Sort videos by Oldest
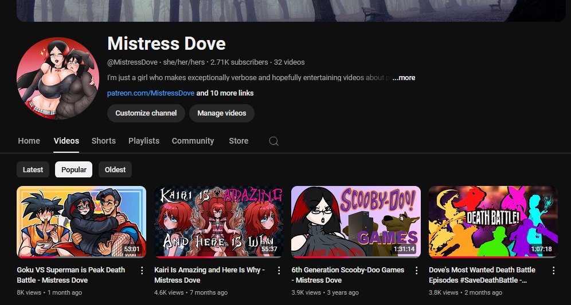The width and height of the screenshot is (571, 305). tap(115, 170)
